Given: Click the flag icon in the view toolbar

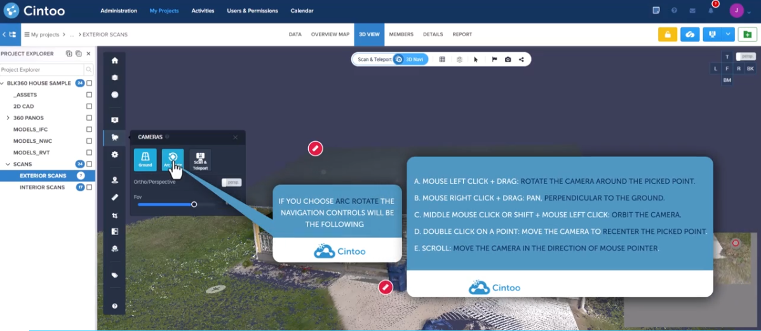Looking at the screenshot, I should coord(494,60).
